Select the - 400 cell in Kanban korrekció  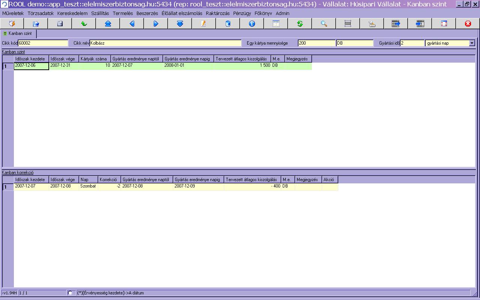[x=253, y=187]
